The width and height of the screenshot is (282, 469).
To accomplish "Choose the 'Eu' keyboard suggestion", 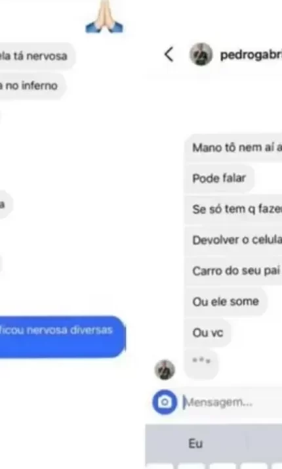I will point(195,443).
